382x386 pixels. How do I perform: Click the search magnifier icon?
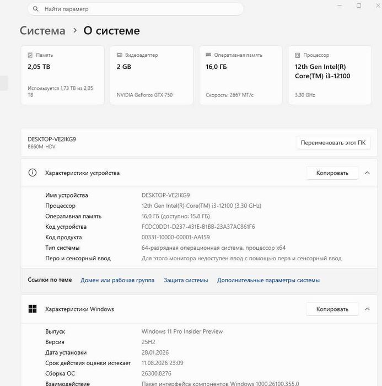[36, 9]
